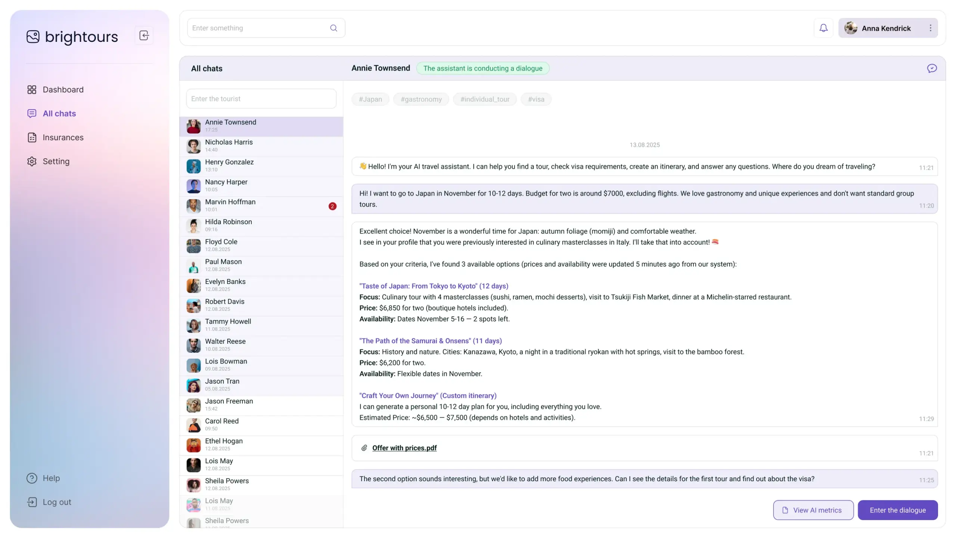Screen dimensions: 956x538
Task: Click the View AI metrics button
Action: tap(813, 510)
